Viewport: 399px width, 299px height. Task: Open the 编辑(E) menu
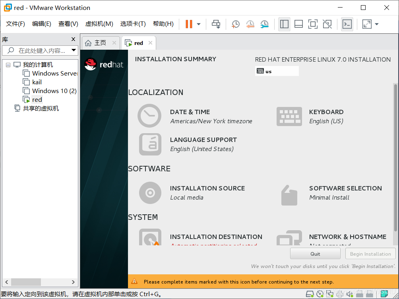(41, 24)
